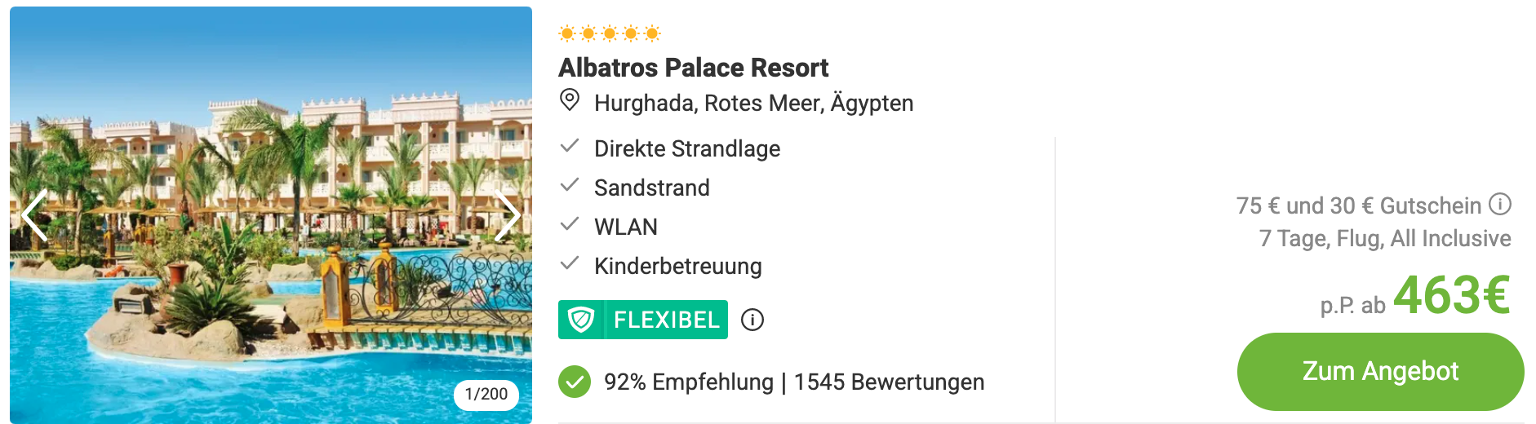Click the location pin icon
The width and height of the screenshot is (1536, 424).
(x=570, y=101)
